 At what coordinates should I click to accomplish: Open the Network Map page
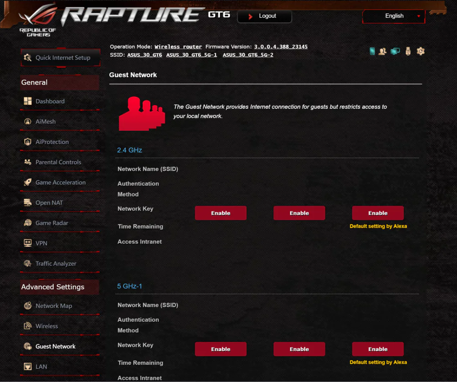click(60, 306)
